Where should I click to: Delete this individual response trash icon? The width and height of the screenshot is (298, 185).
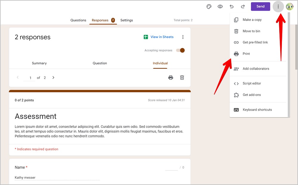pyautogui.click(x=182, y=77)
